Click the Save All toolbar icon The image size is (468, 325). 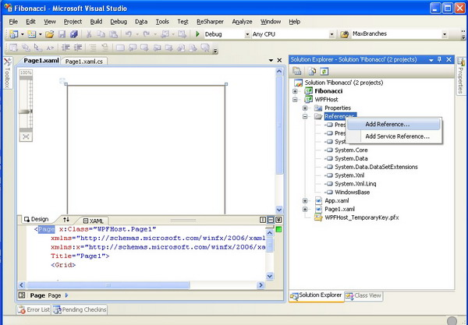(74, 34)
